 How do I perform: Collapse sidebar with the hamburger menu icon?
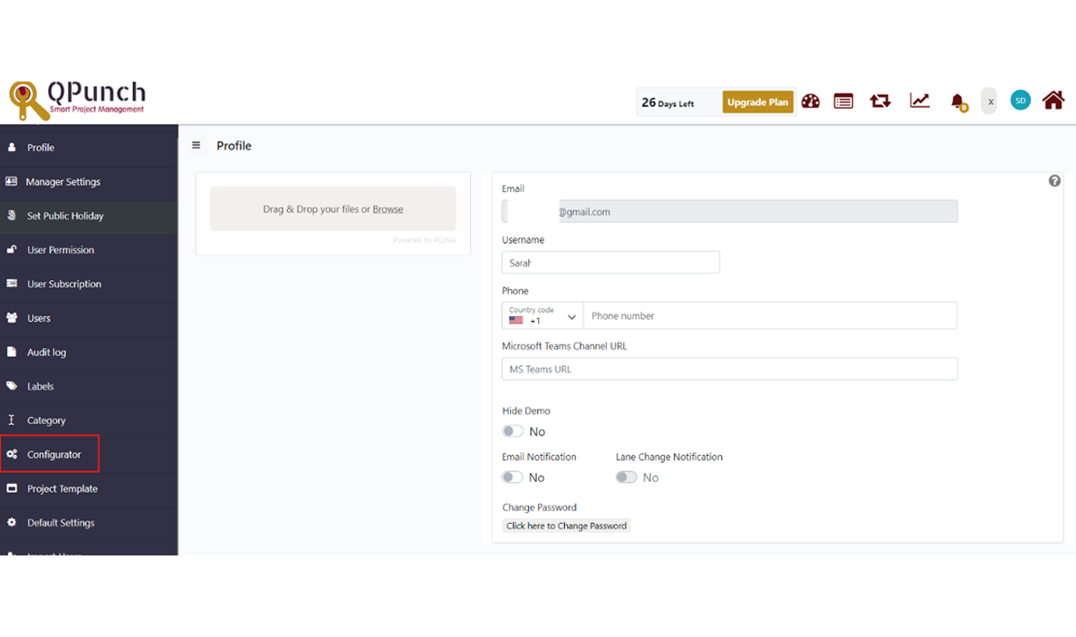[197, 146]
